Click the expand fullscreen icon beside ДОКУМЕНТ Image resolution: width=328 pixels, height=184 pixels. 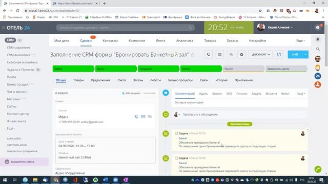tap(279, 55)
